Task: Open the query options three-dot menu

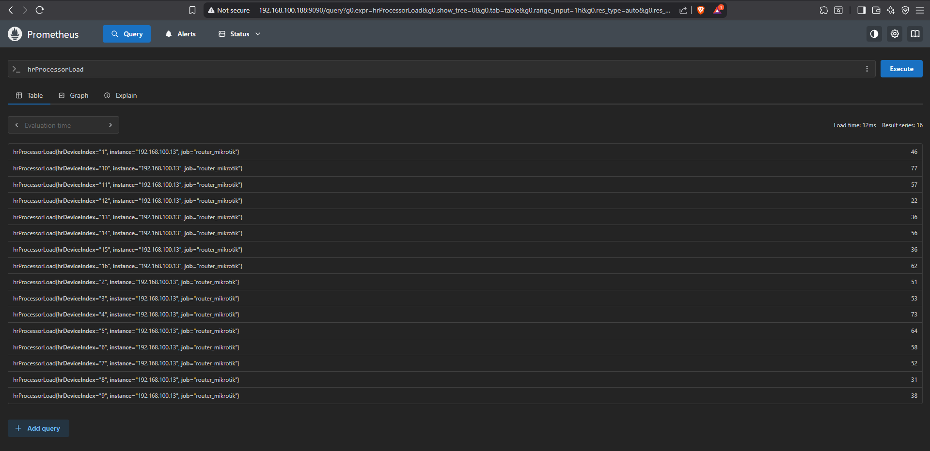Action: pos(867,69)
